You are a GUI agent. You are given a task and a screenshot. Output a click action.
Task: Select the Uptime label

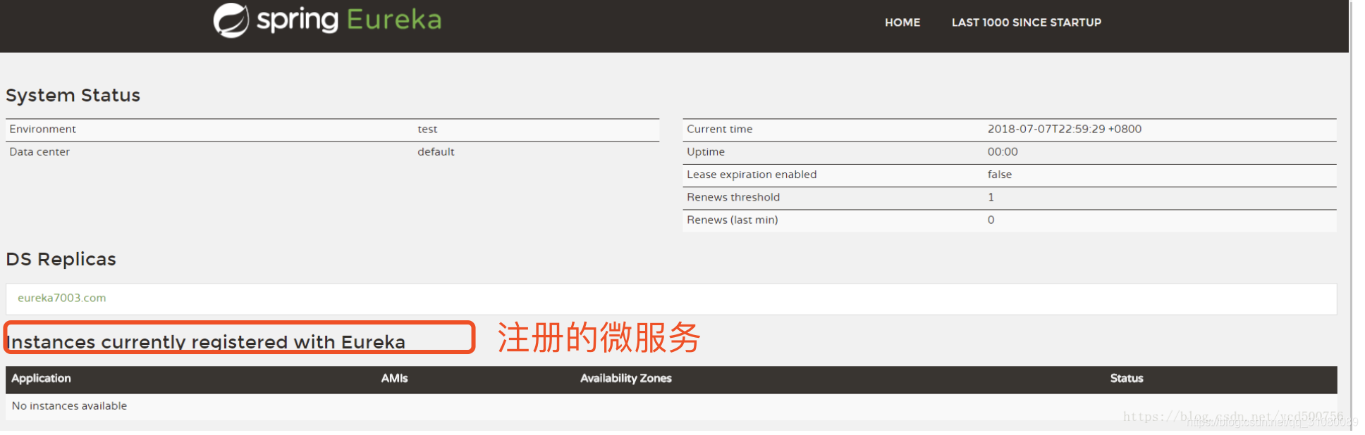pos(706,151)
